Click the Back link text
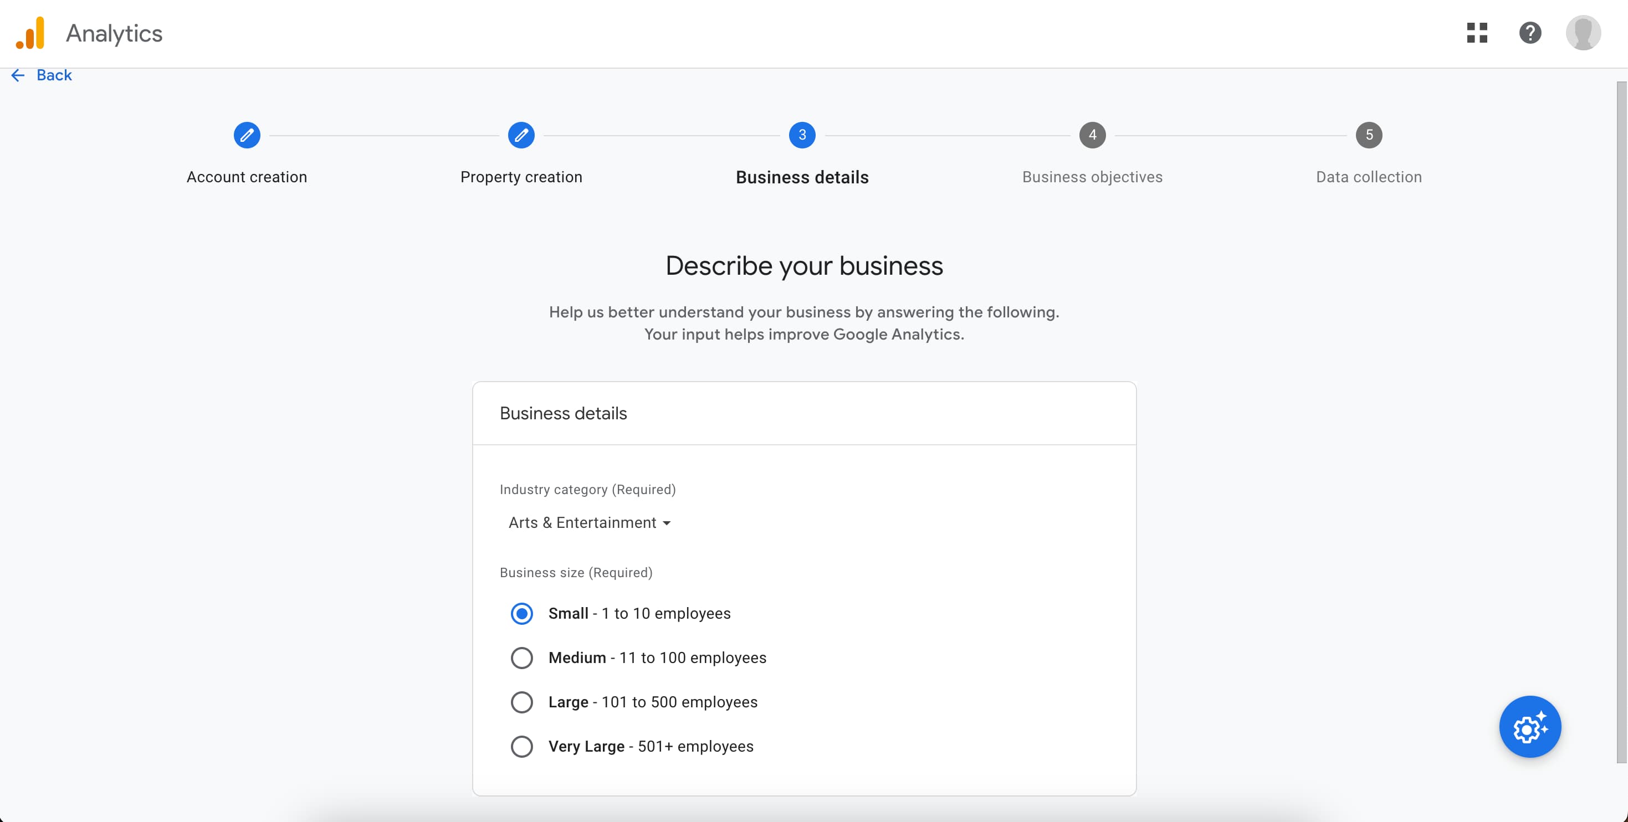This screenshot has width=1628, height=822. tap(54, 75)
